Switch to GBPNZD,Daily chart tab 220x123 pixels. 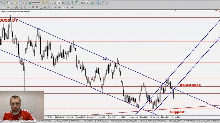(102, 121)
